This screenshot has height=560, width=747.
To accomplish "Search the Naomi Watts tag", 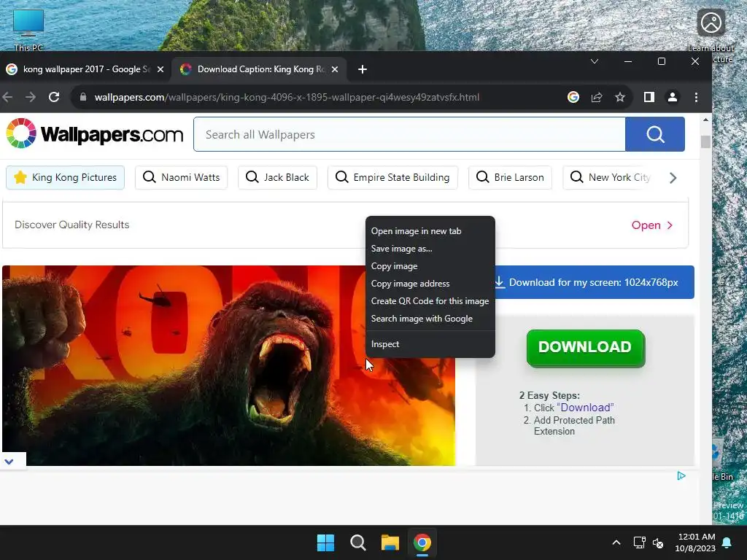I will [182, 178].
